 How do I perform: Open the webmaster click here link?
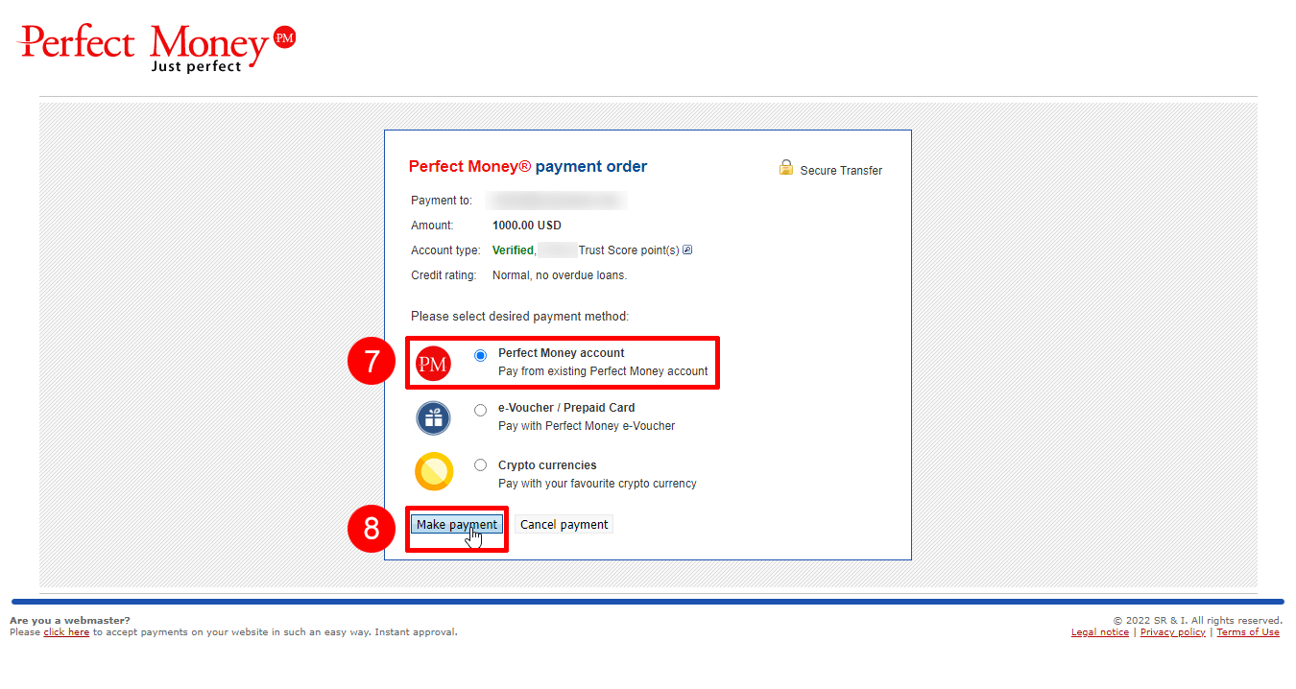click(x=65, y=631)
